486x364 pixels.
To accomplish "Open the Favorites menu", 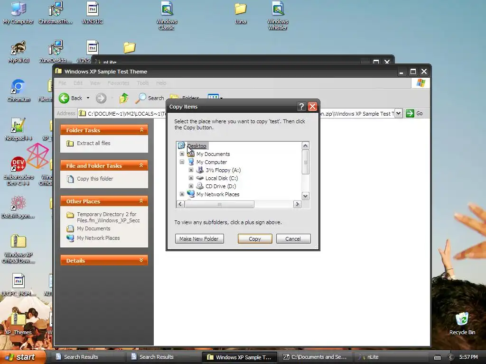I will 118,83.
